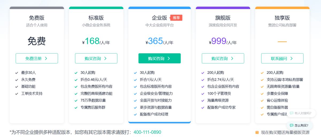Click the chat bubble icon next to 怎么购买?
321x137 pixels.
291,125
